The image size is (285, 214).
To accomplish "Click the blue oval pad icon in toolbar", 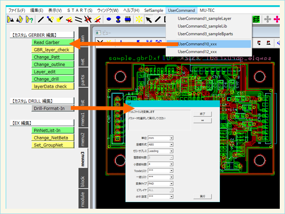I will (x=108, y=19).
